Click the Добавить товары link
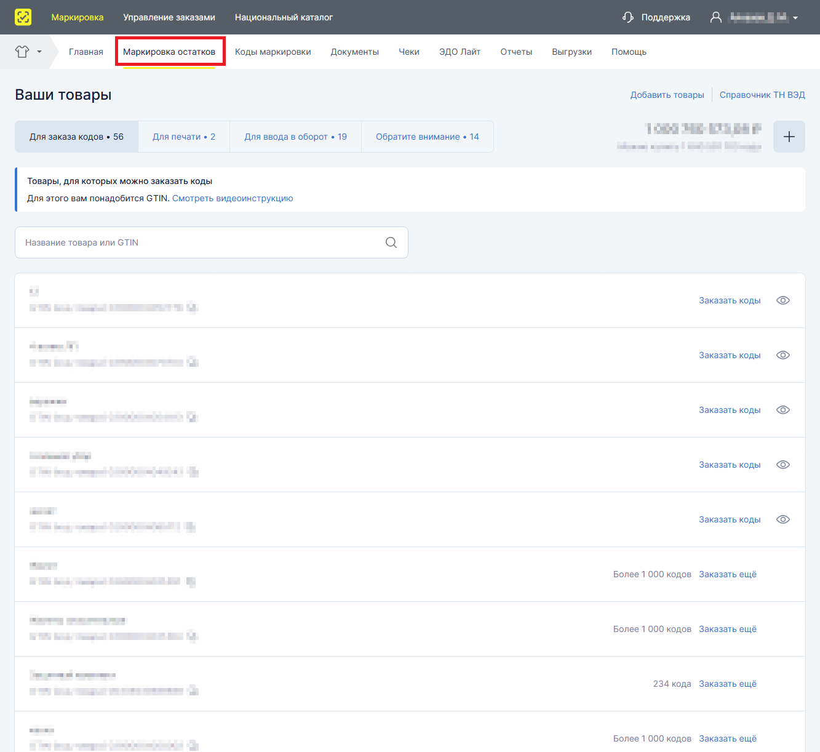Viewport: 820px width, 752px height. (667, 95)
